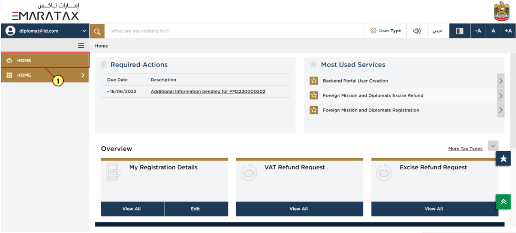Viewport: 516px width, 233px height.
Task: View All under Excise Refund Request
Action: point(435,209)
